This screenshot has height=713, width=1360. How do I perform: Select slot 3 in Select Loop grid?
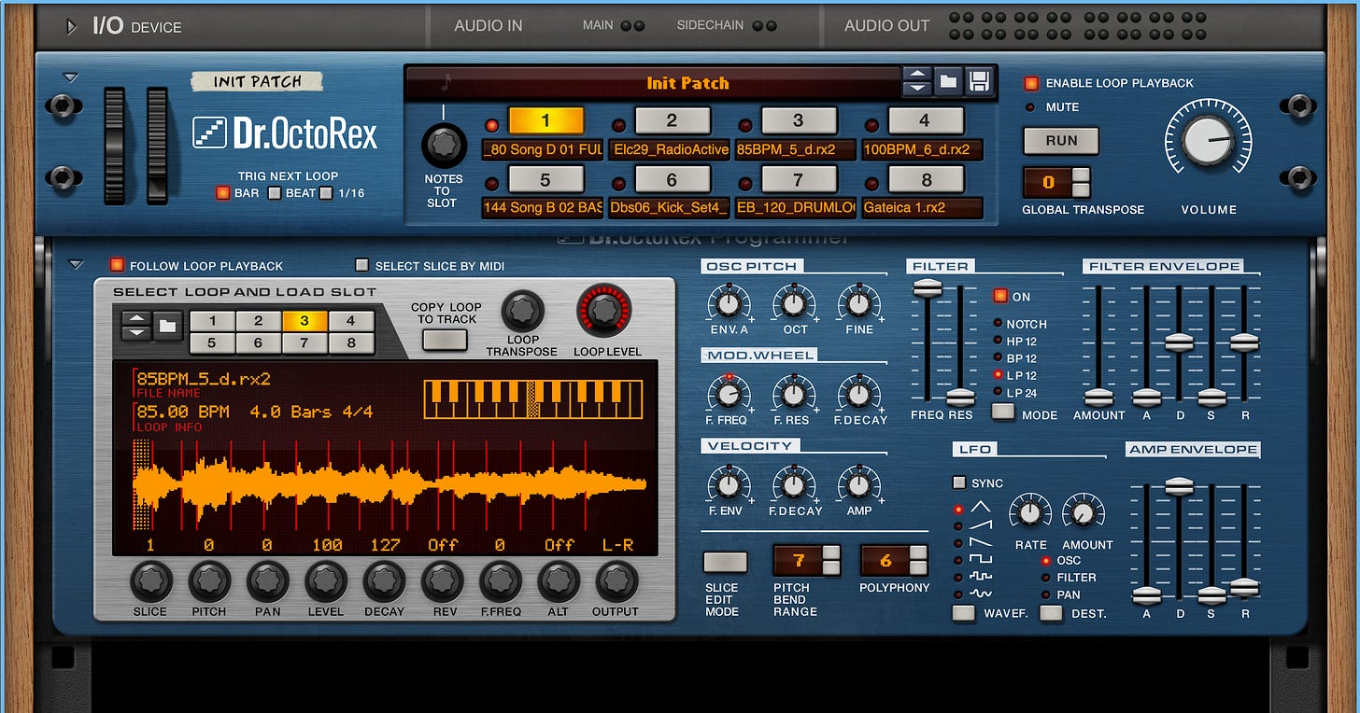pyautogui.click(x=305, y=321)
